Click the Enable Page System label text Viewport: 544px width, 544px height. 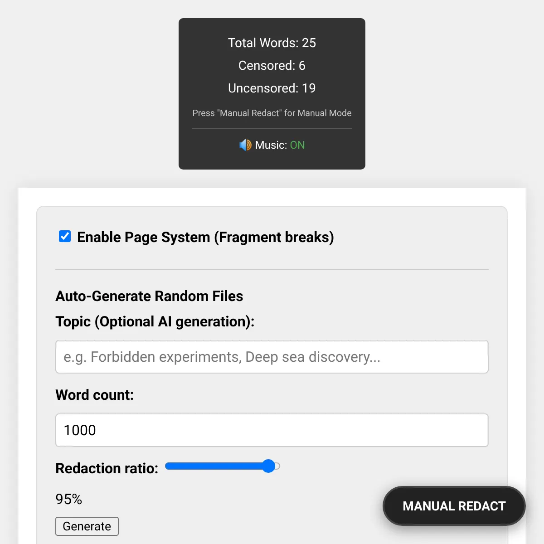click(x=205, y=237)
